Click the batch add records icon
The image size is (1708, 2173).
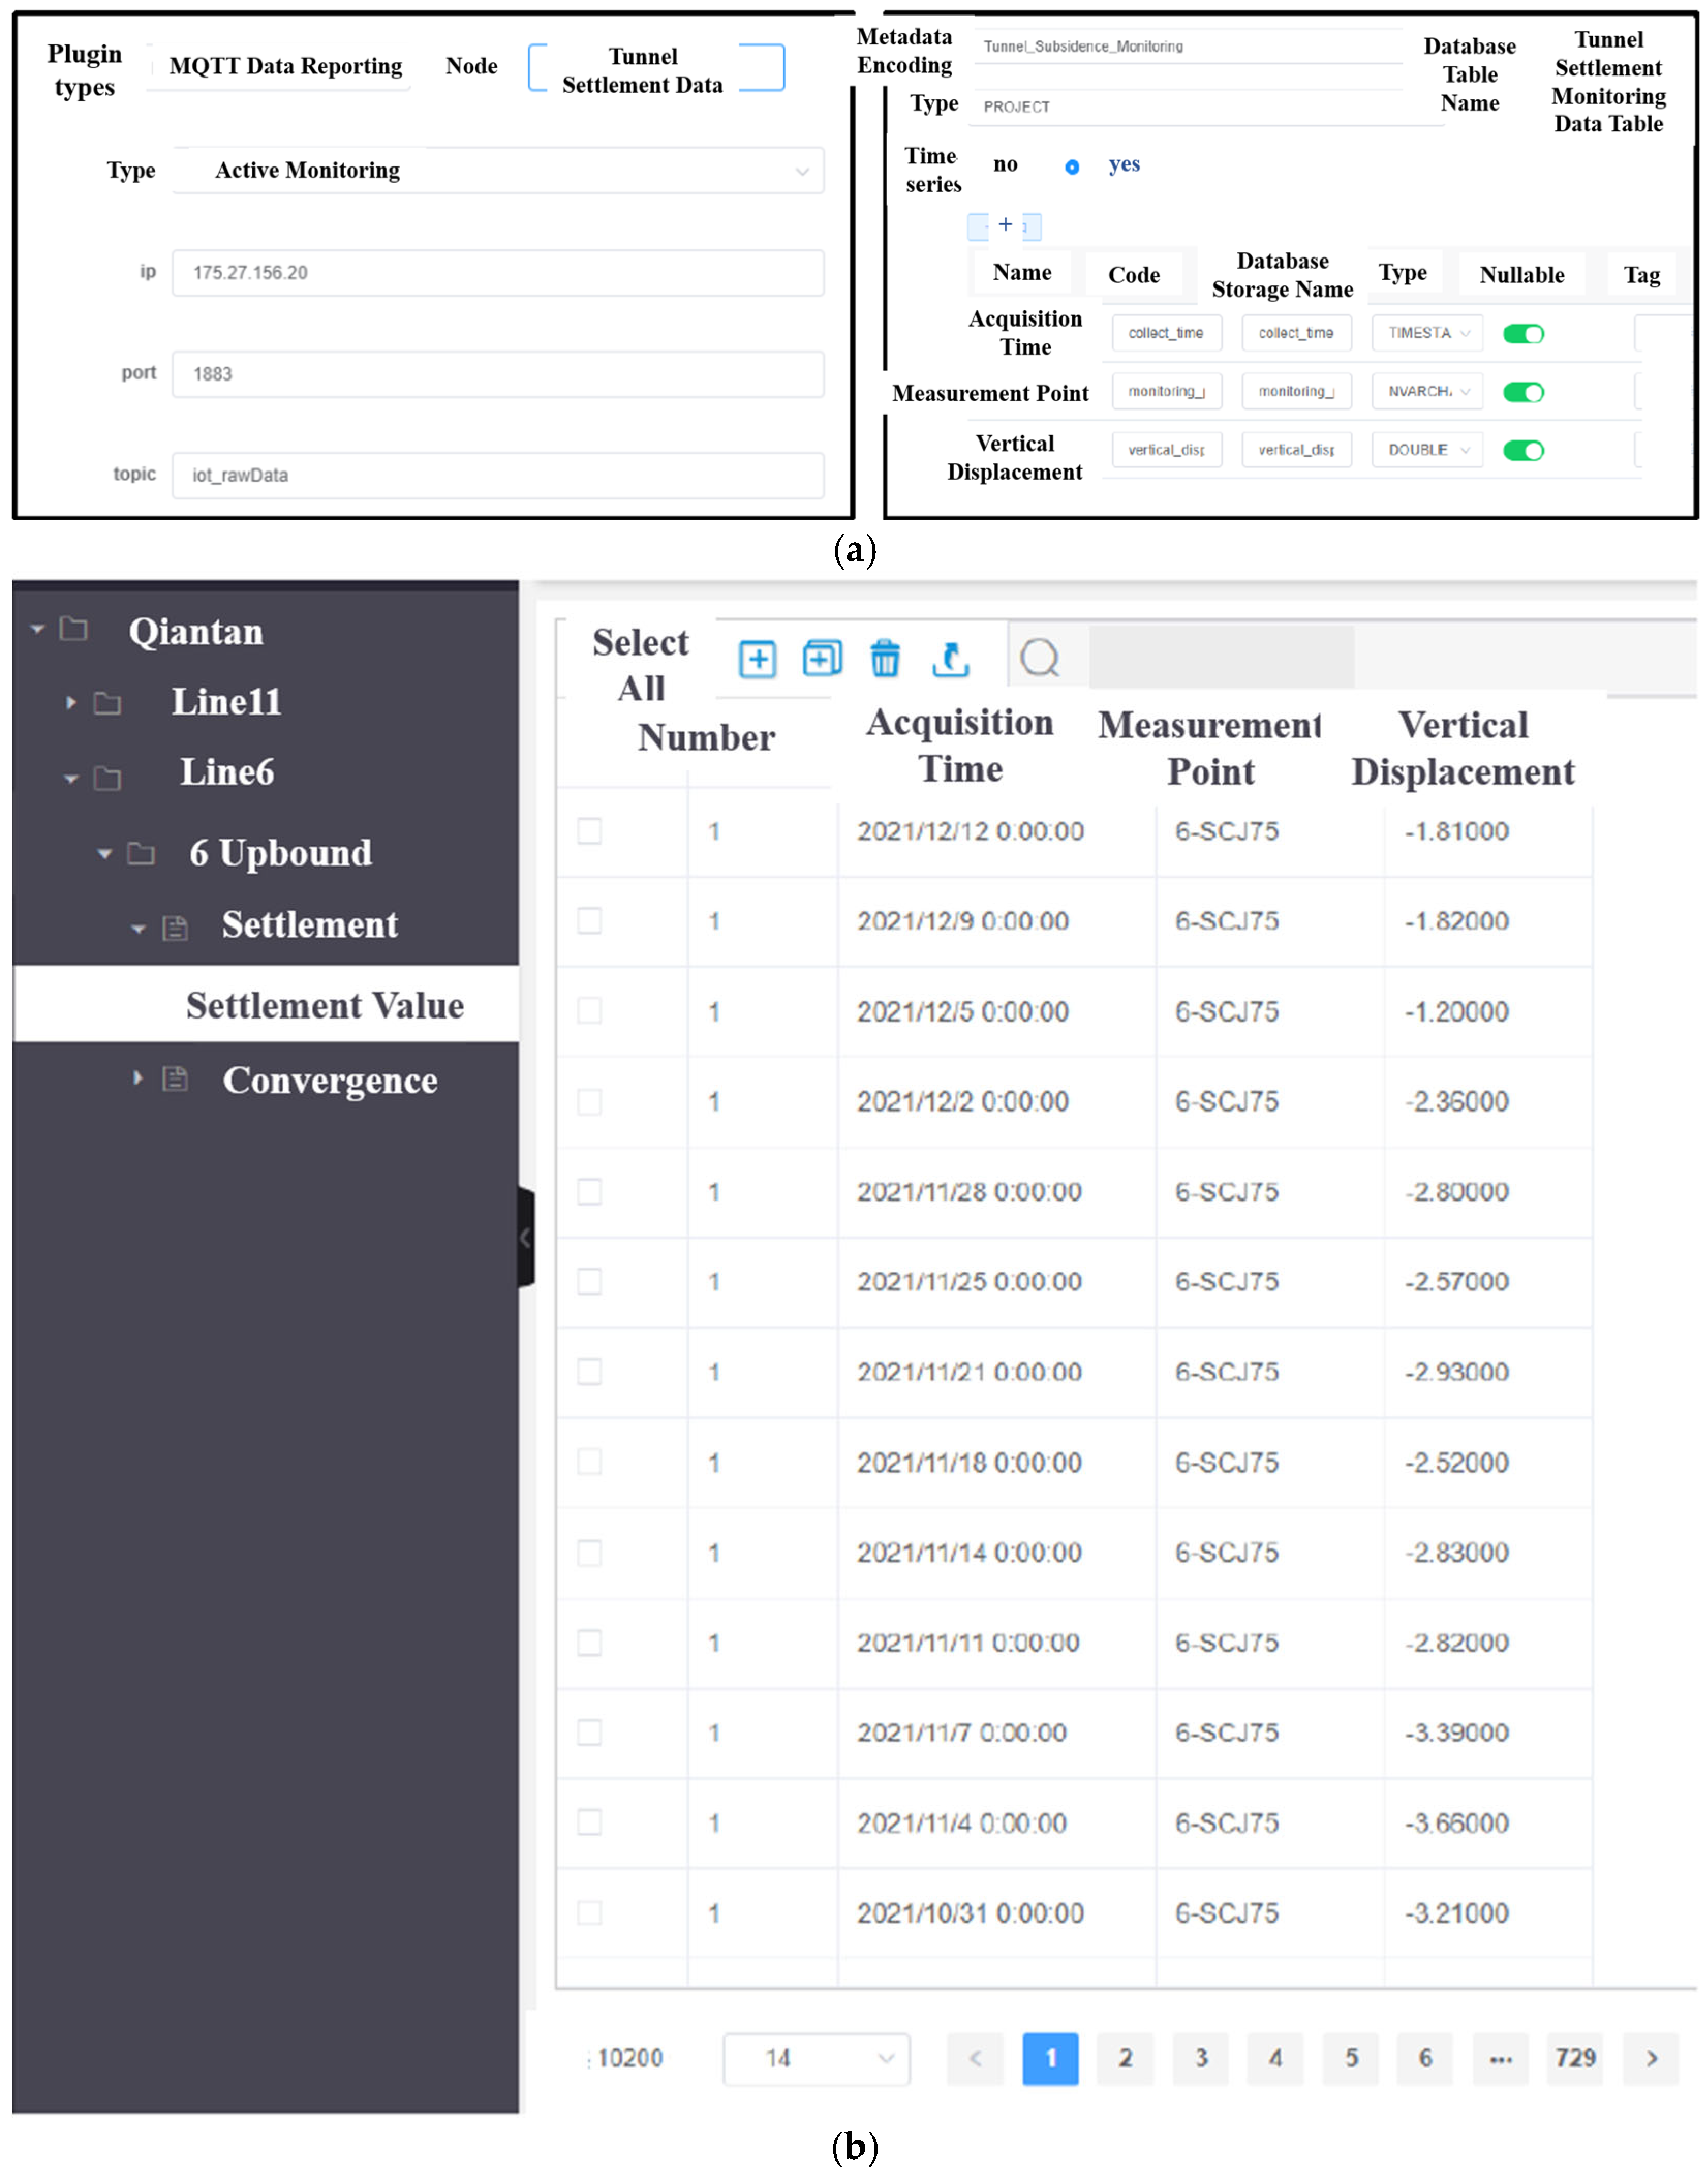pos(822,658)
